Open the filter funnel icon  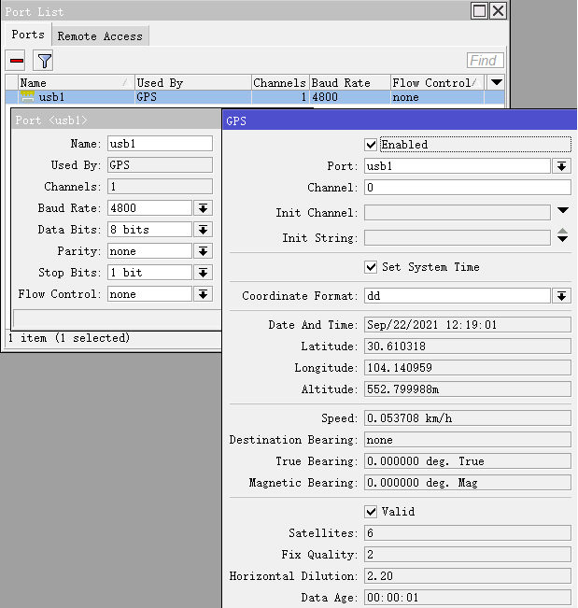pyautogui.click(x=44, y=61)
